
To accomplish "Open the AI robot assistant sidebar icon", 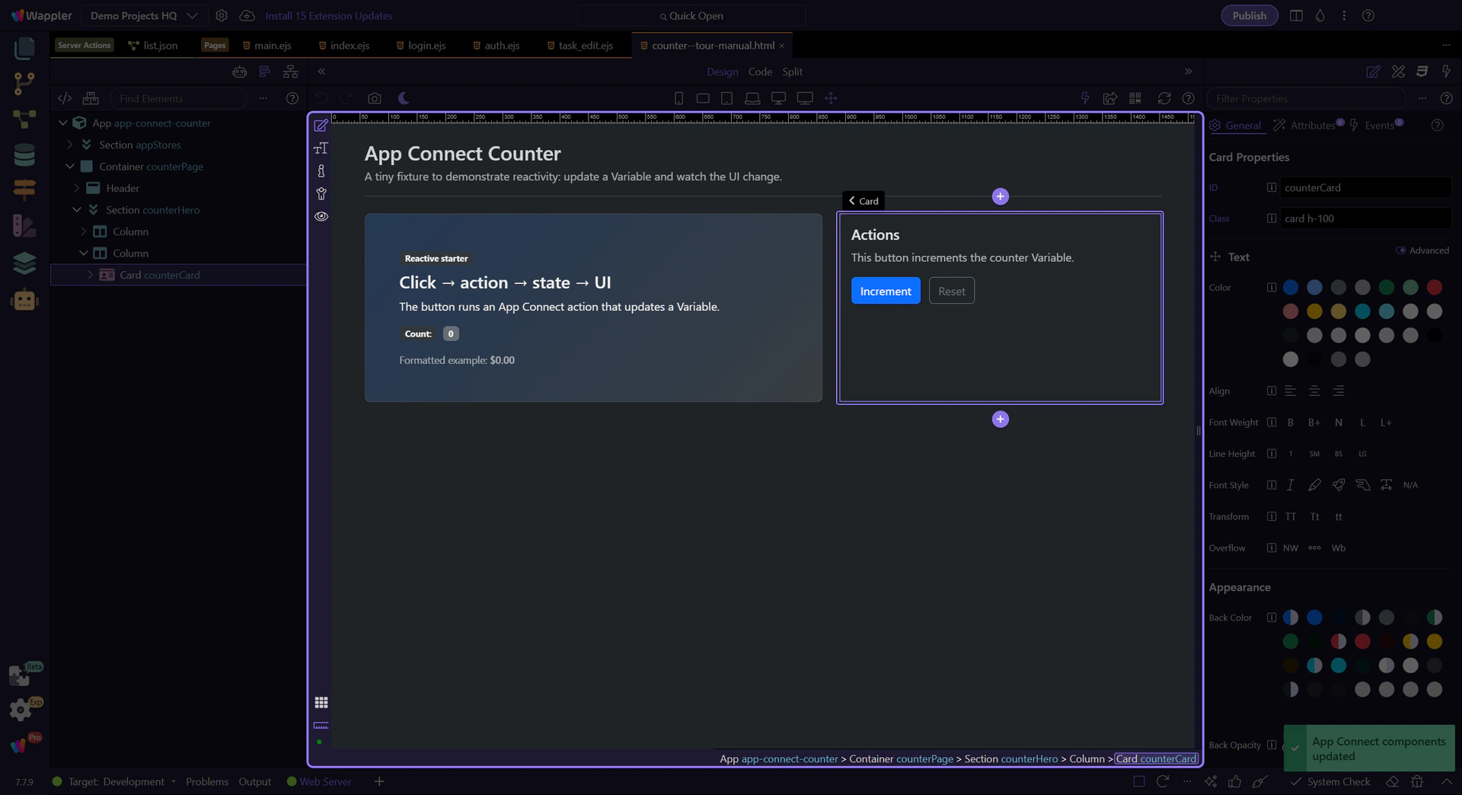I will coord(24,300).
